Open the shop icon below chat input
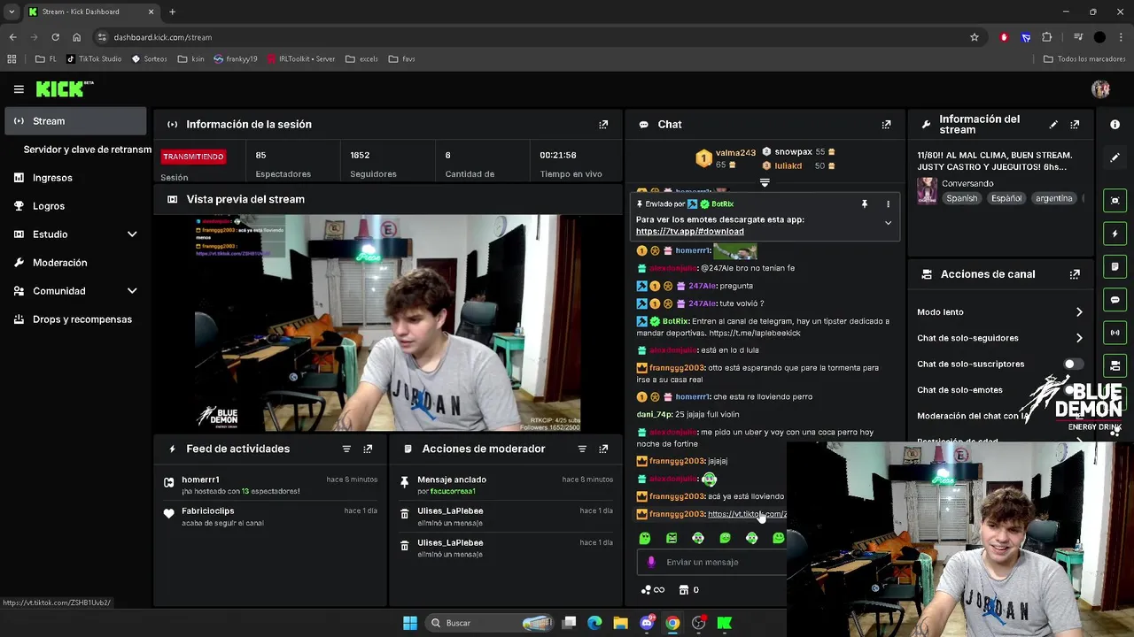This screenshot has width=1134, height=637. (683, 590)
